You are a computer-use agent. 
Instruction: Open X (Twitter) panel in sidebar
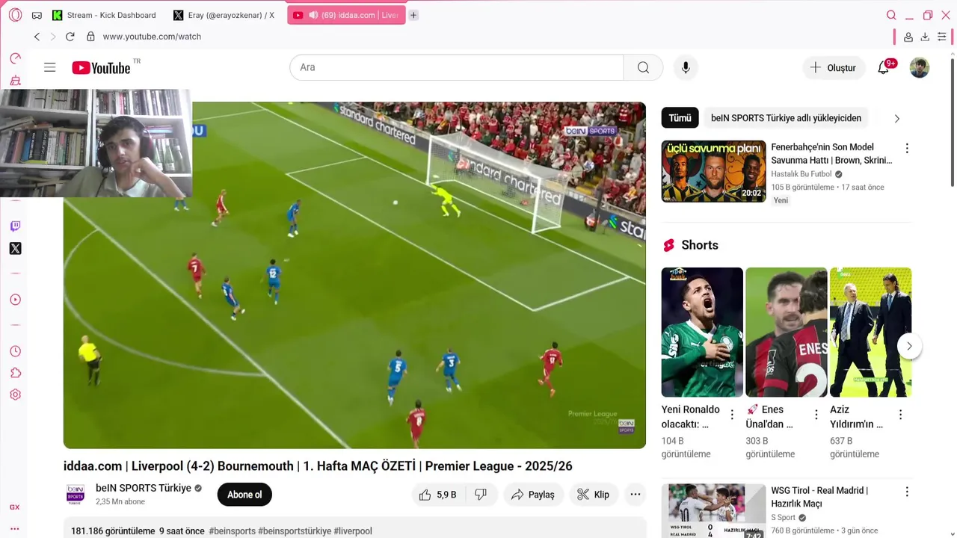(15, 249)
